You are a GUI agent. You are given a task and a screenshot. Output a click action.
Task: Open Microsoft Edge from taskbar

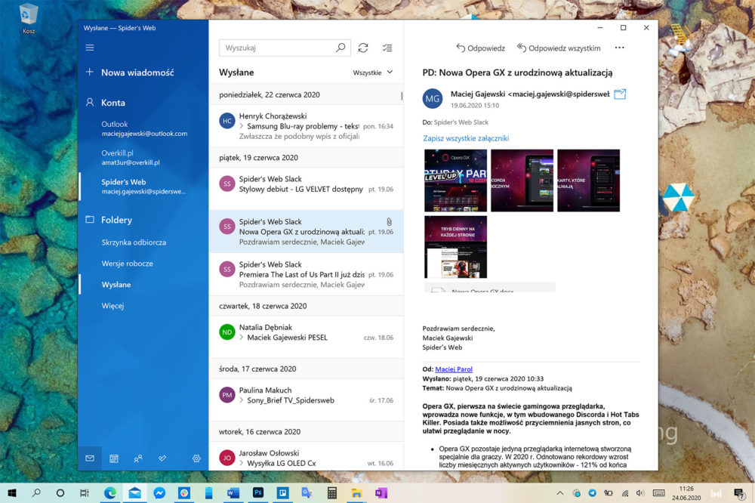tap(110, 493)
